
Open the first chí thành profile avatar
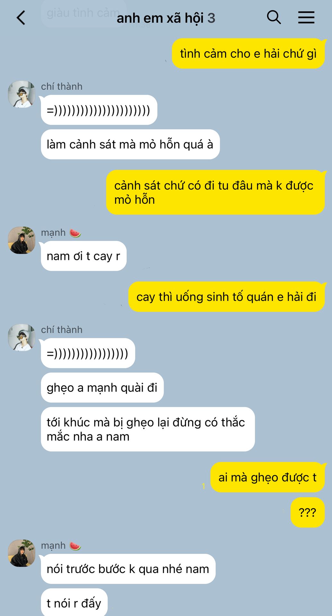22,94
